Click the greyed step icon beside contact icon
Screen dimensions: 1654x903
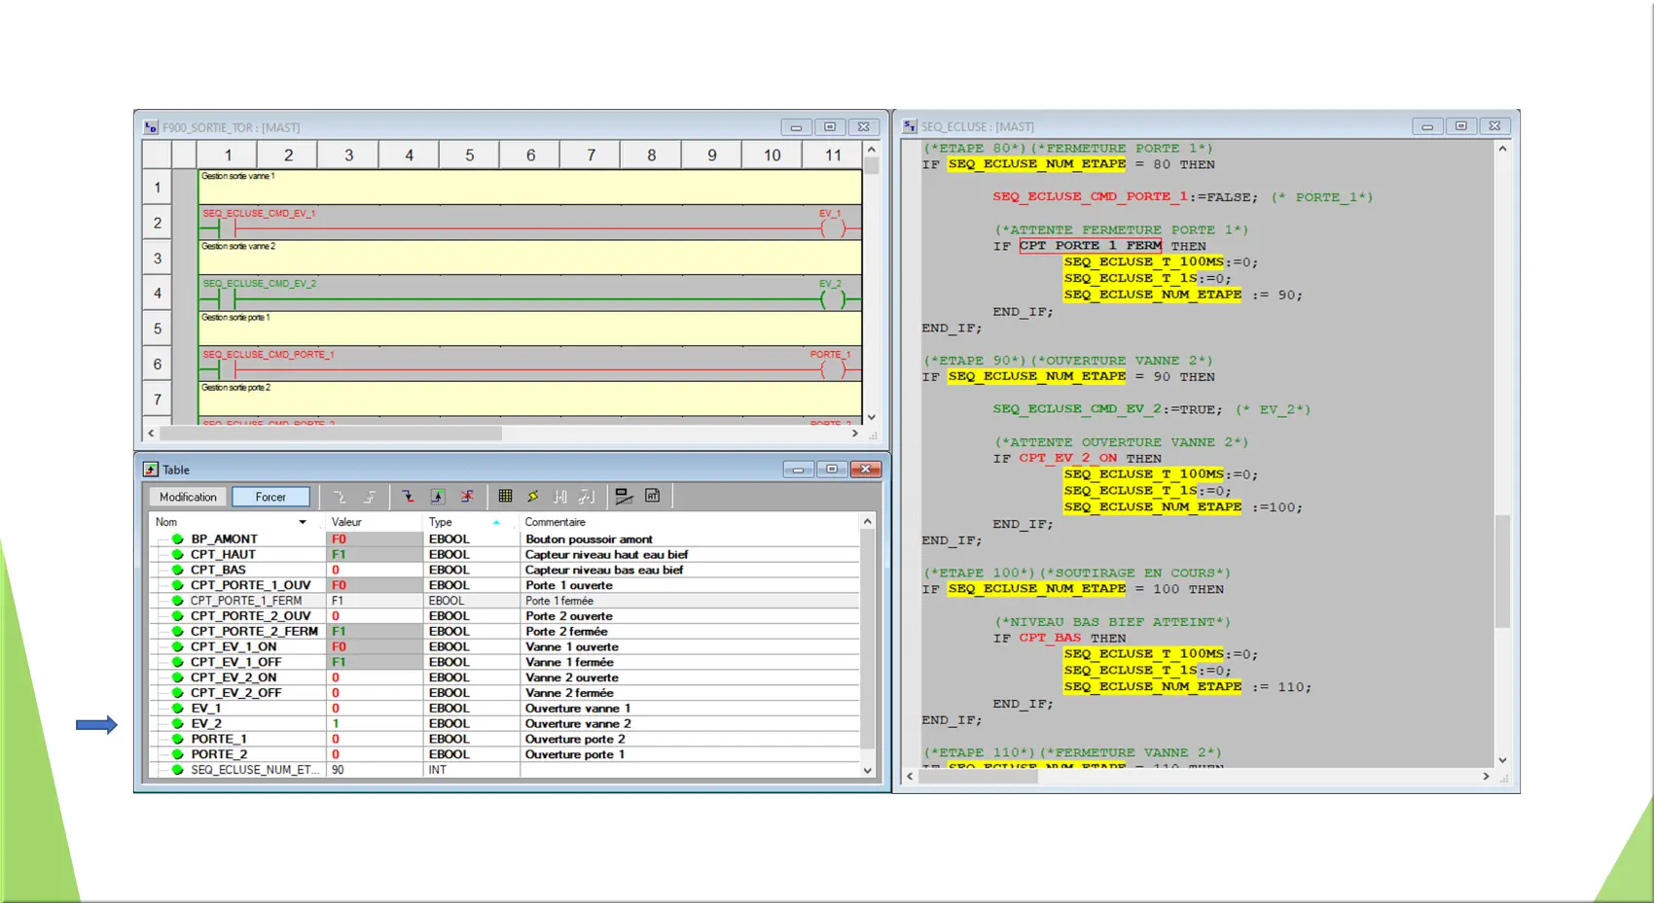click(586, 497)
